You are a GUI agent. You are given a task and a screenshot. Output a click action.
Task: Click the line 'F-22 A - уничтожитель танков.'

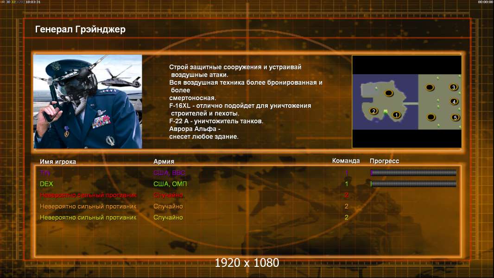point(216,121)
